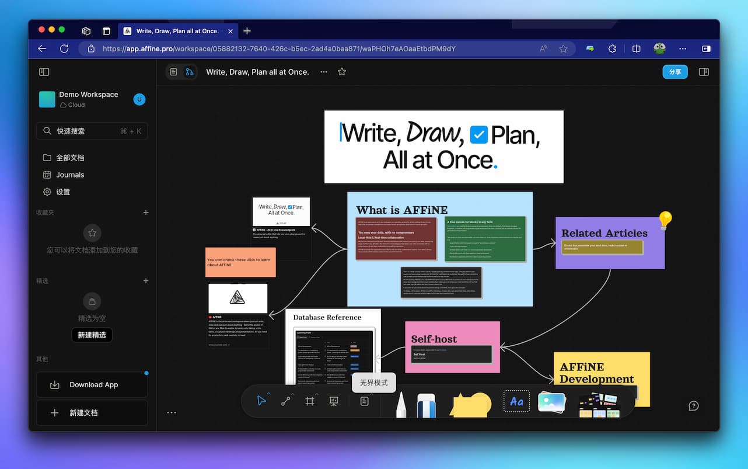
Task: Click the document title Write, Draw, Plan all at Once.
Action: click(257, 72)
